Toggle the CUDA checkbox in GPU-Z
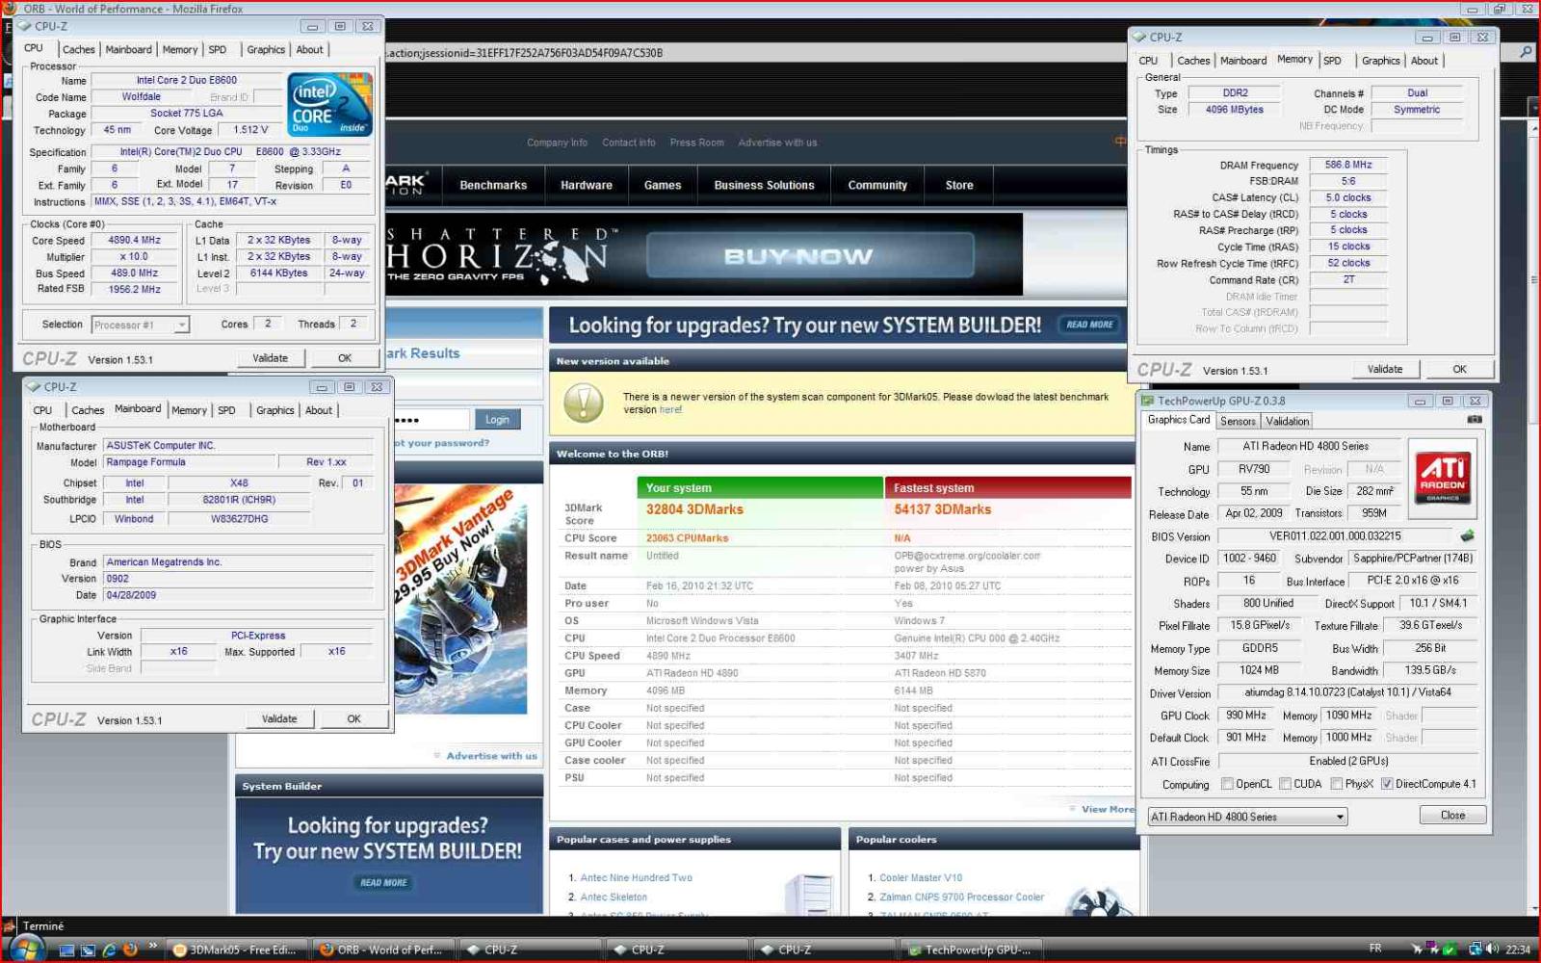 [1285, 784]
